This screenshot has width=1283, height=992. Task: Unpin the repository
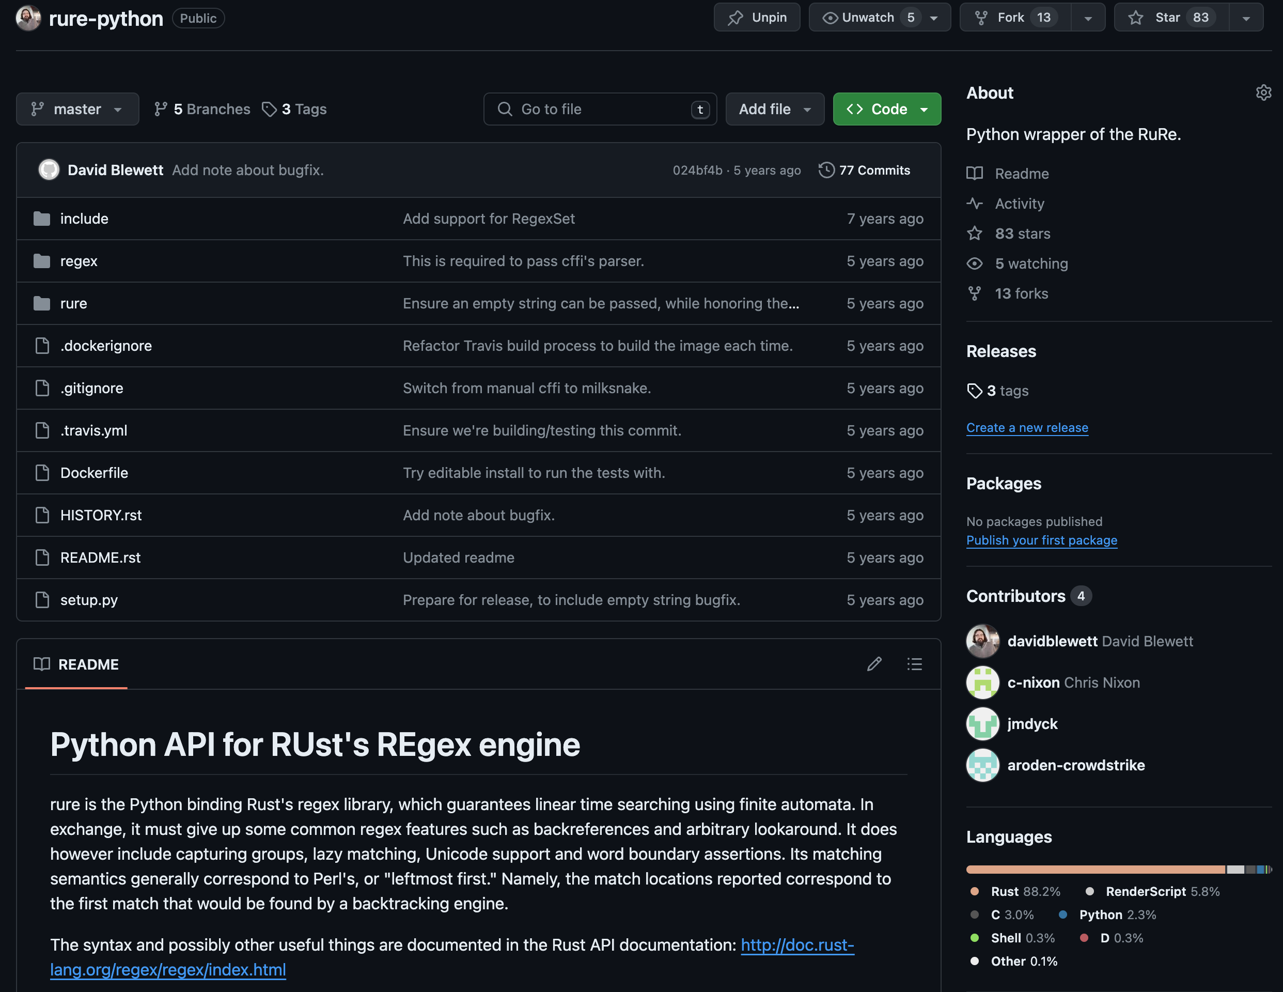tap(757, 18)
